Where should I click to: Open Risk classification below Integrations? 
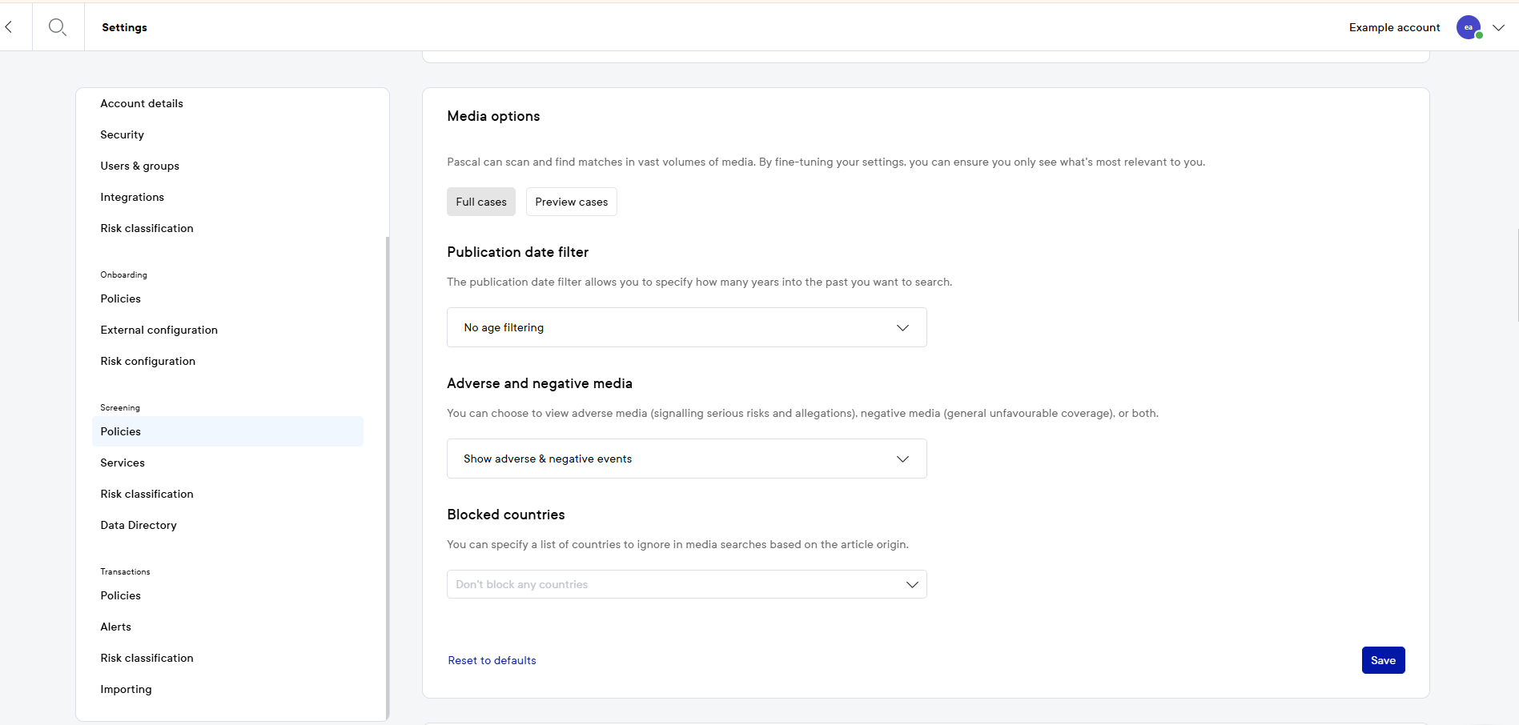[x=147, y=228]
